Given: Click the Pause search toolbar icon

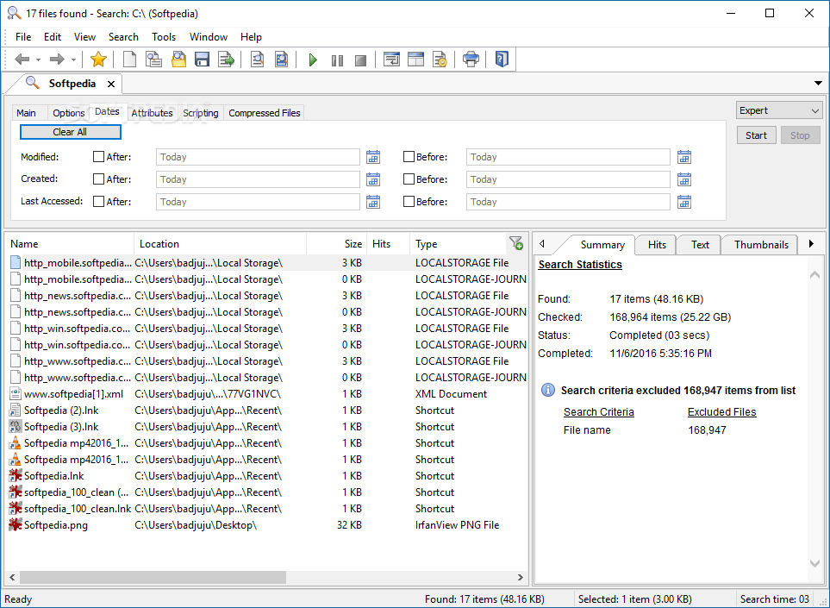Looking at the screenshot, I should click(x=337, y=60).
